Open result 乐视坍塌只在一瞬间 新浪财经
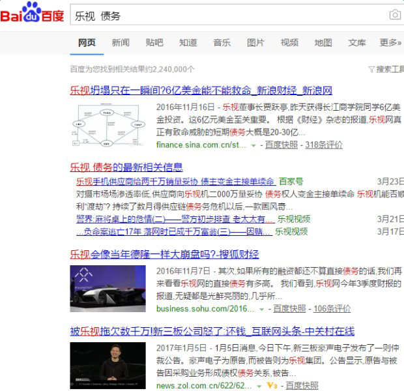Image resolution: width=404 pixels, height=391 pixels. [201, 91]
